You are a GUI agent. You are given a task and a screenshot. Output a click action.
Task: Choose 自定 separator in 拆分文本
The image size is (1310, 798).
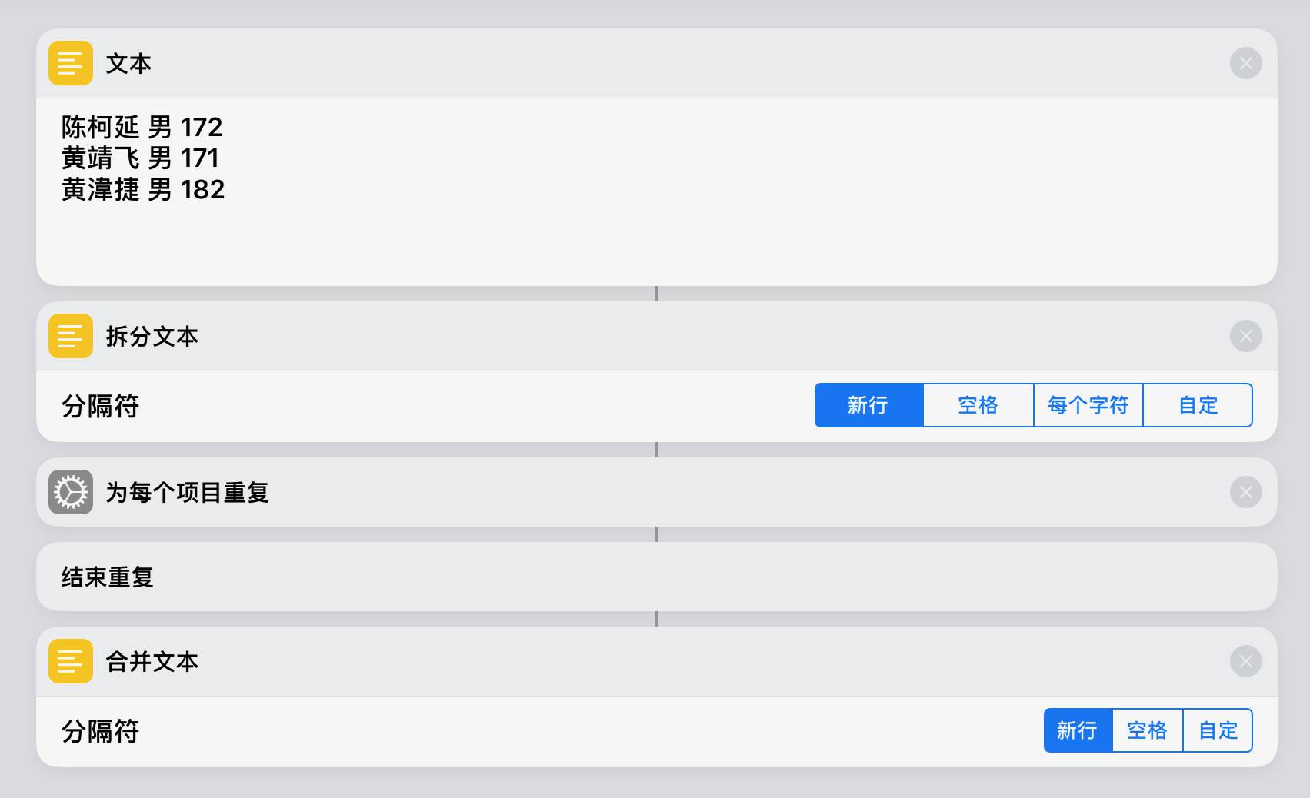tap(1198, 405)
